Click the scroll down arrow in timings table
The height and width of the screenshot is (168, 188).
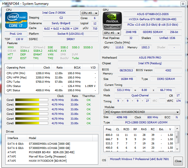pyautogui.click(x=177, y=149)
